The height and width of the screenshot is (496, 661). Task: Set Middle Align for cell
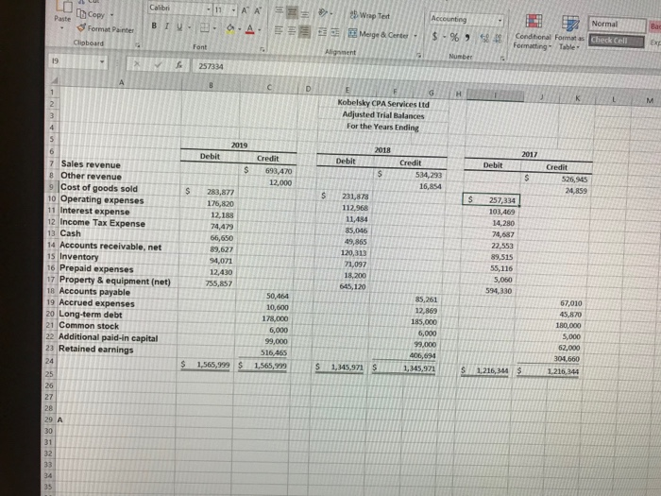click(x=292, y=12)
